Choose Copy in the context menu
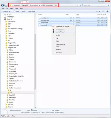111x118 pixels. coord(64,41)
